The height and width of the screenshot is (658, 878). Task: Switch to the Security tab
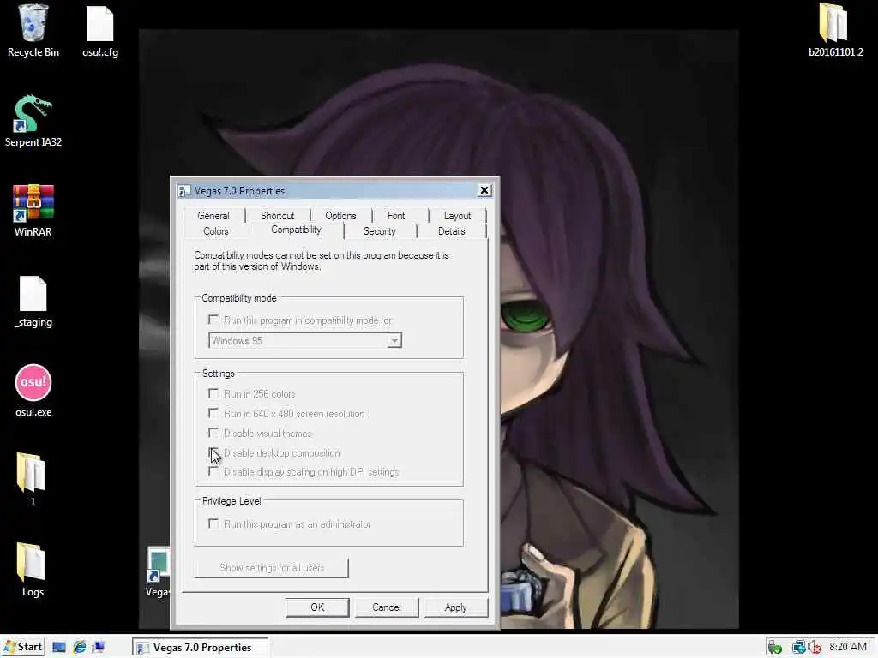click(380, 231)
